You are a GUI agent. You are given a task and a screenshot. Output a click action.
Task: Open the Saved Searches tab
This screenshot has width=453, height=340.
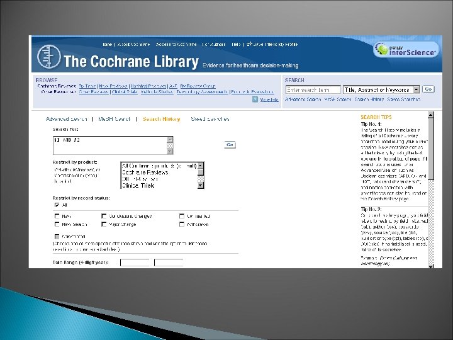pyautogui.click(x=210, y=119)
